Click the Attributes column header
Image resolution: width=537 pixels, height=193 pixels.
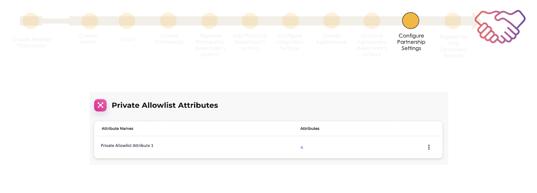tap(310, 128)
